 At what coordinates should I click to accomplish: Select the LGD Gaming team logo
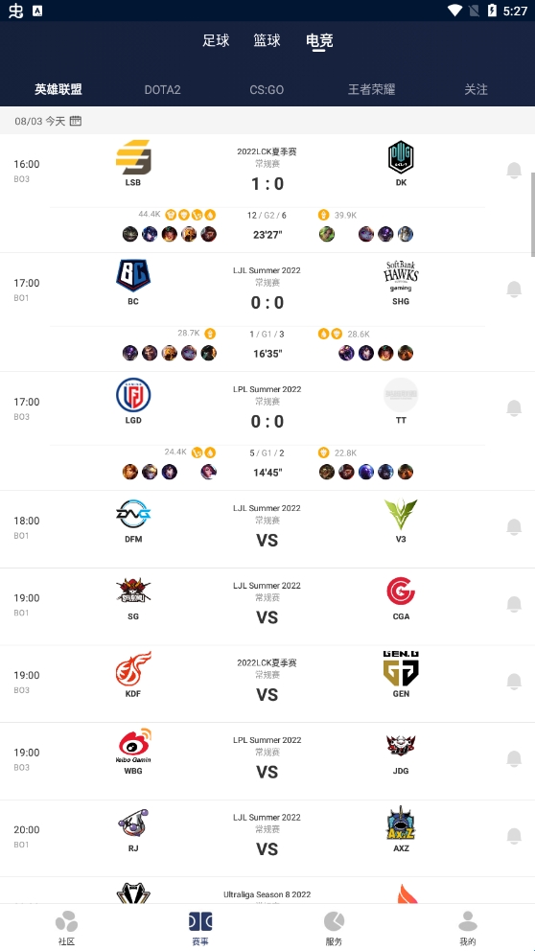(x=133, y=395)
